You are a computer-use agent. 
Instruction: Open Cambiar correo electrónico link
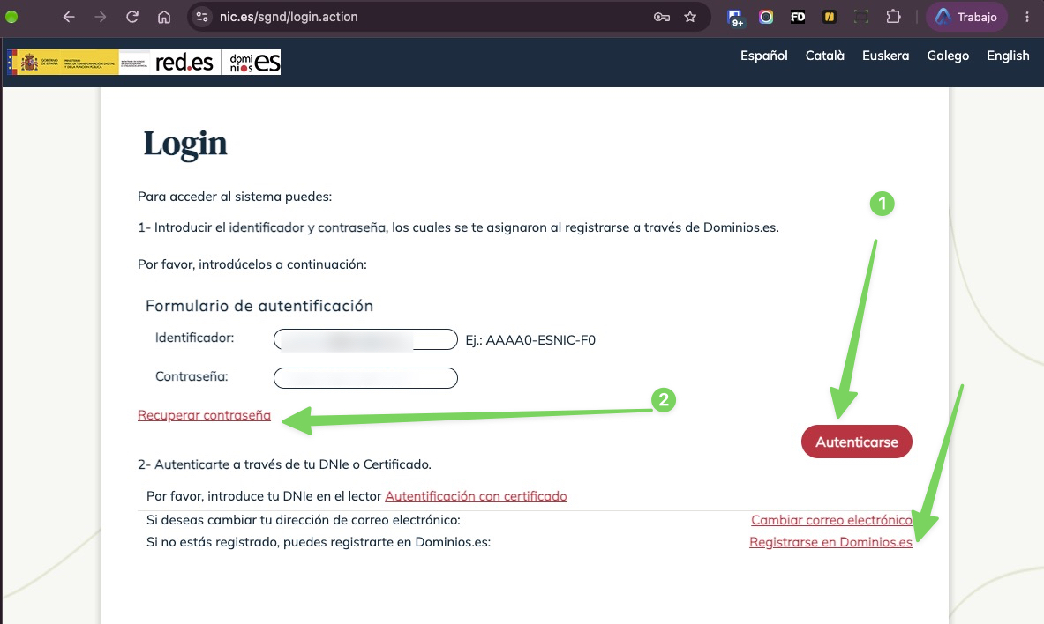(x=831, y=519)
